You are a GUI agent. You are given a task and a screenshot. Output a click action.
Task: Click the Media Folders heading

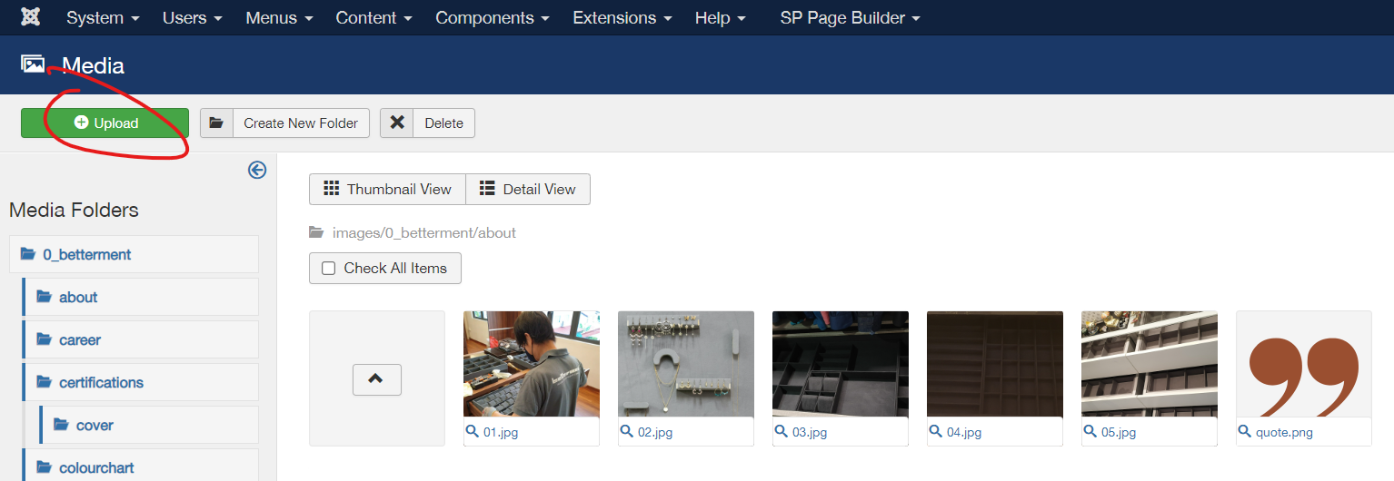coord(74,210)
